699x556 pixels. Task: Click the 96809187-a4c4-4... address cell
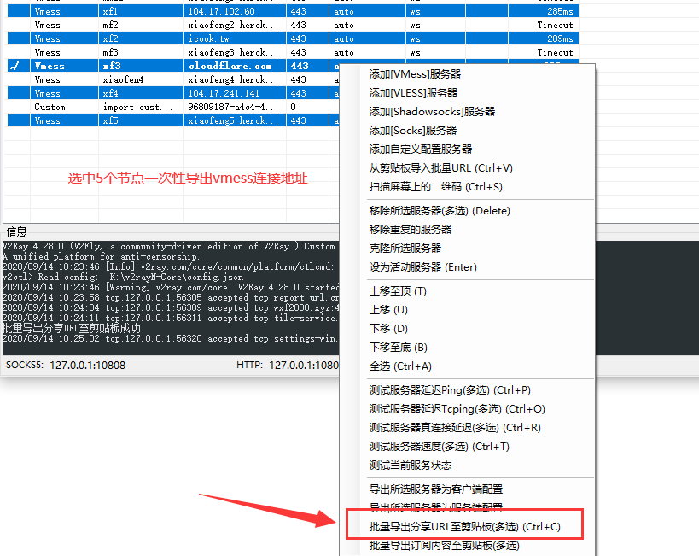click(x=234, y=107)
